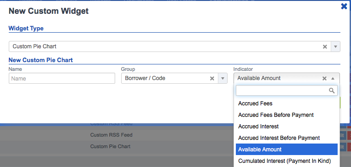Viewport: 351px width, 167px height.
Task: Select Accrued Fees indicator option
Action: (x=287, y=104)
